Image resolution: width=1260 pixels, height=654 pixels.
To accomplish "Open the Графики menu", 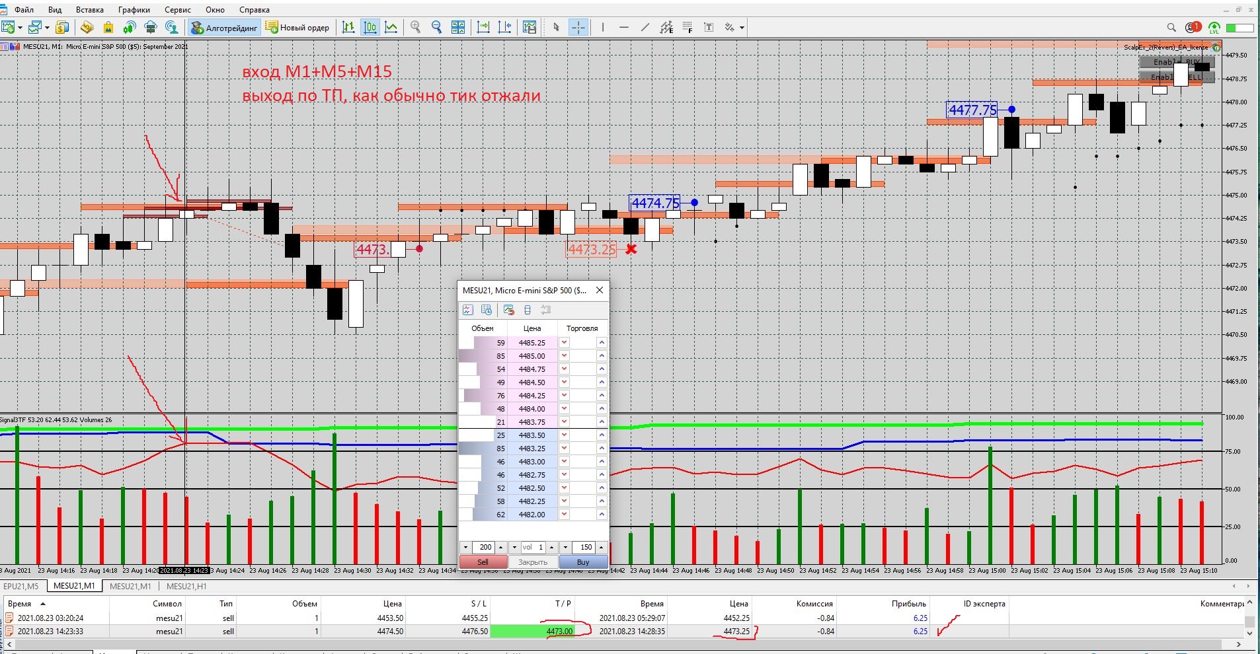I will click(x=134, y=10).
